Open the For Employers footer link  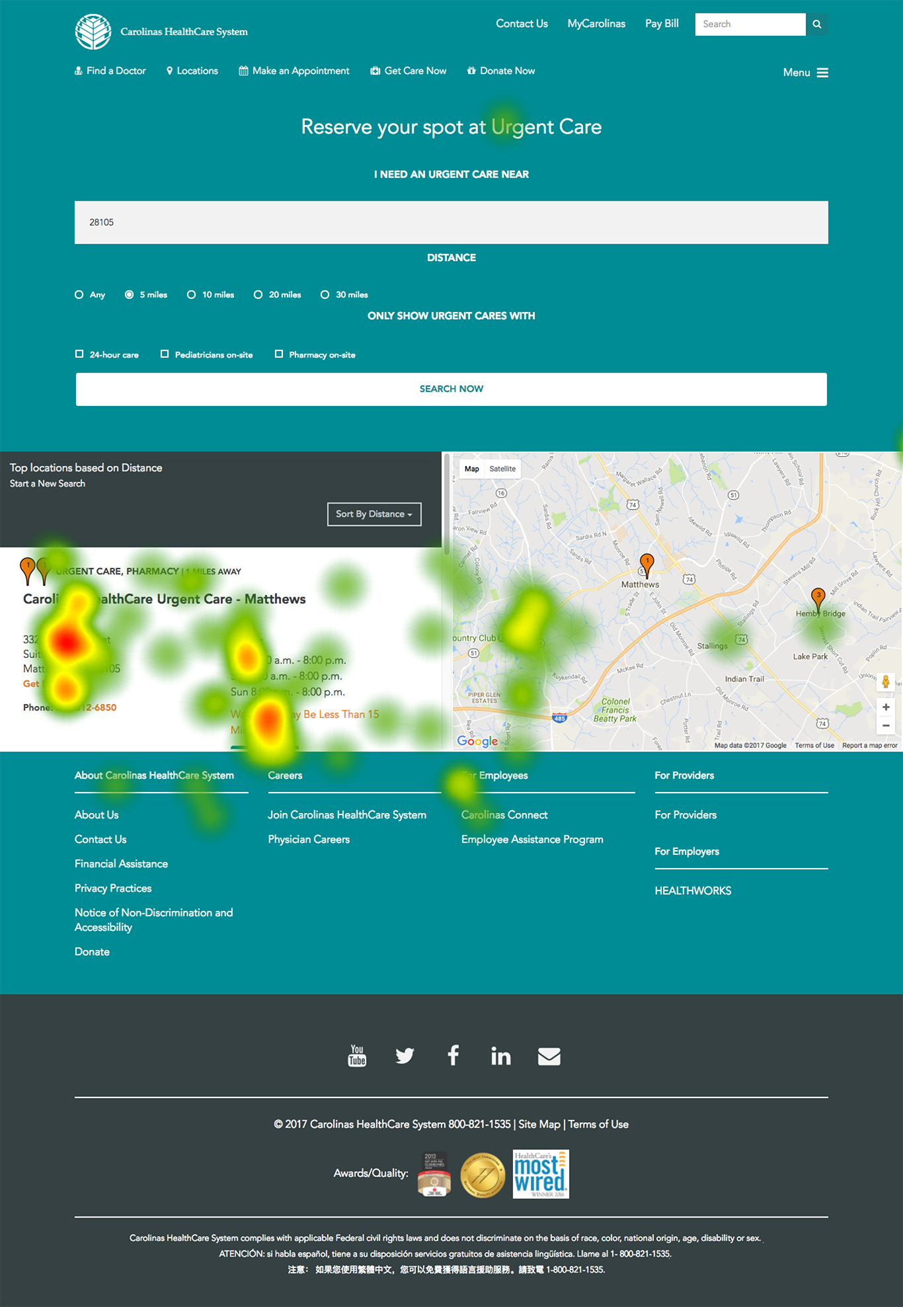coord(687,852)
